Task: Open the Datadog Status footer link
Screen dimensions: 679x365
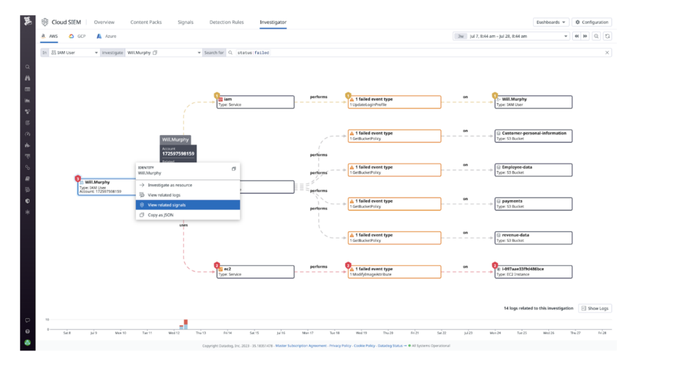Action: [390, 346]
